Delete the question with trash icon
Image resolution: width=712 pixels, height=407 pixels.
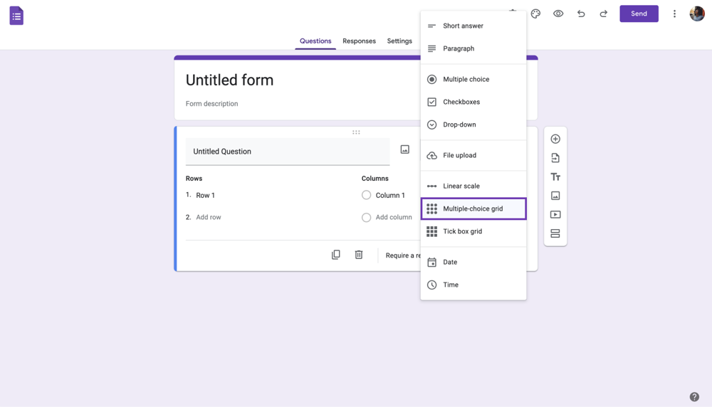[x=359, y=255]
